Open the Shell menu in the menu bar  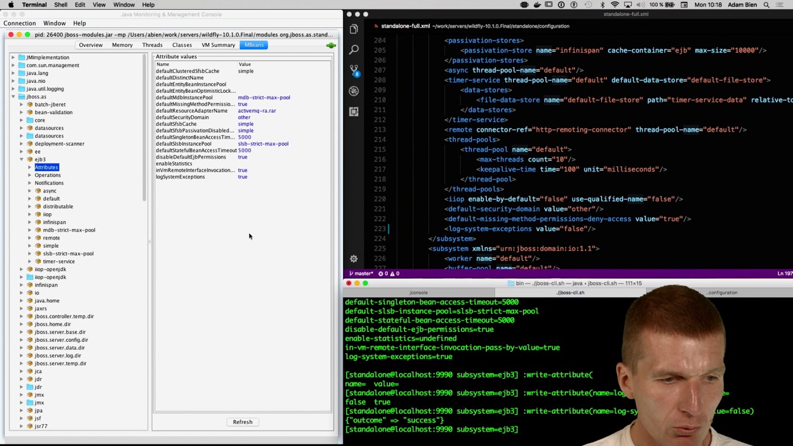click(61, 5)
